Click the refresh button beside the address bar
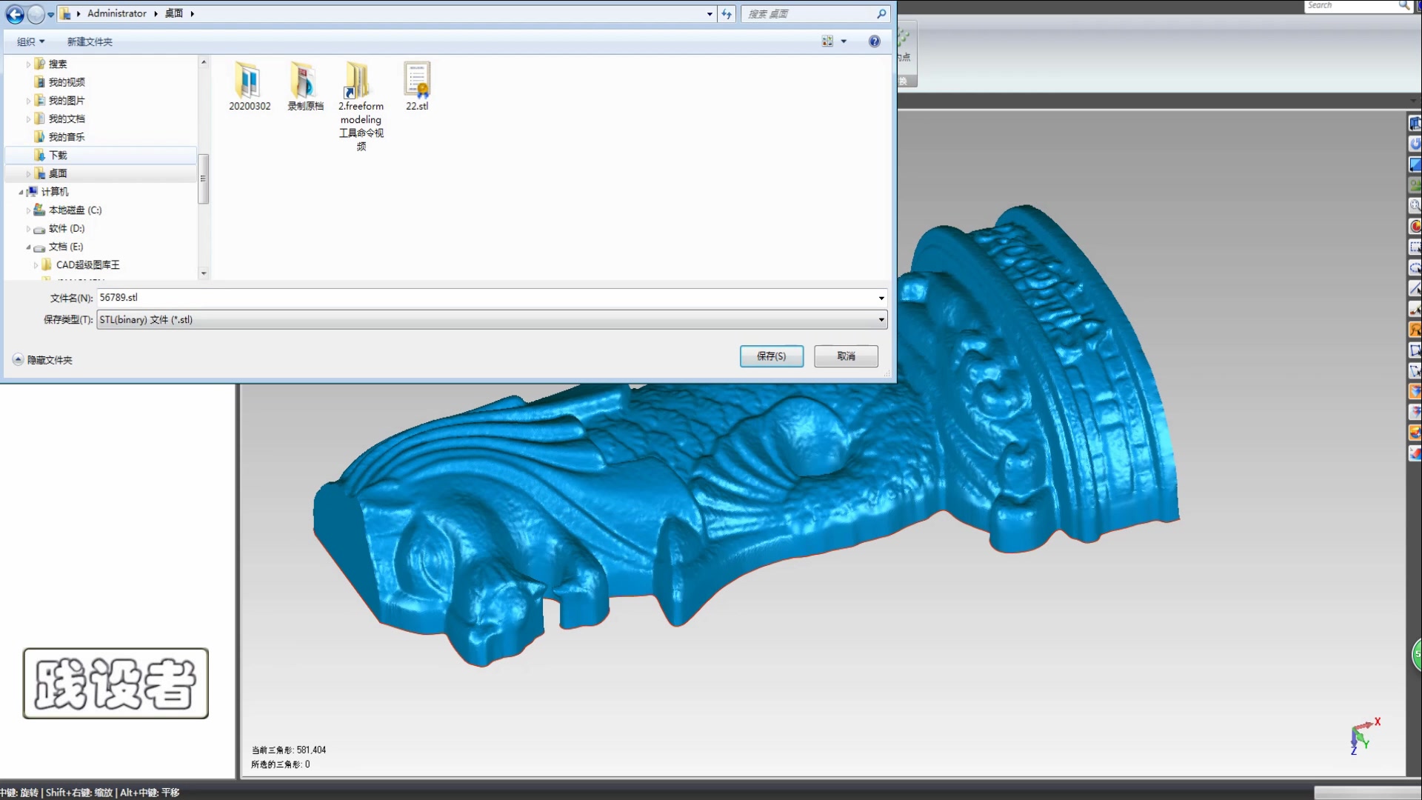1422x800 pixels. [727, 14]
